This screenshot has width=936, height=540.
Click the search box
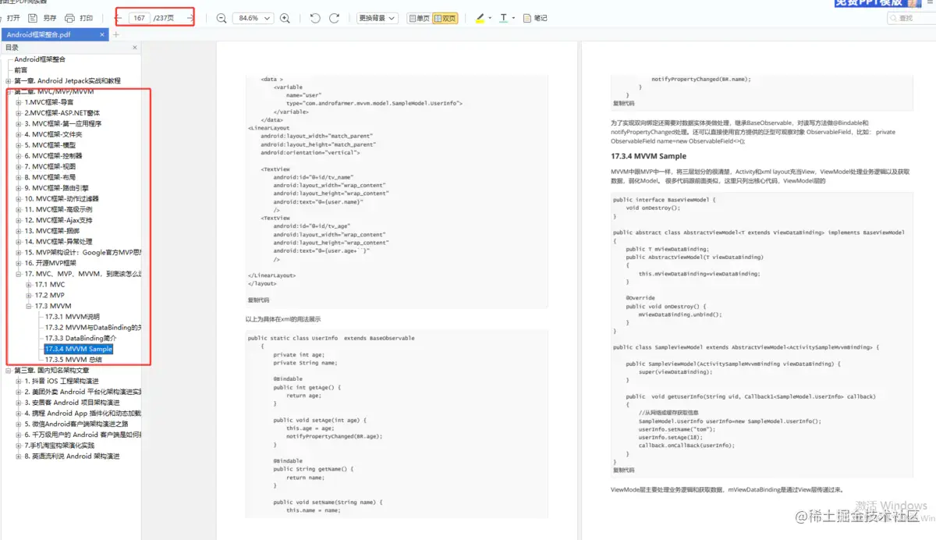[x=910, y=18]
